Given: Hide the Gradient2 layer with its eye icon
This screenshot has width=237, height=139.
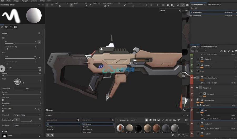Looking at the screenshot, I should pos(191,59).
